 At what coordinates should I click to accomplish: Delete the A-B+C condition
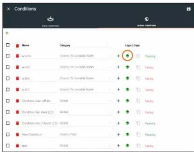[17, 78]
